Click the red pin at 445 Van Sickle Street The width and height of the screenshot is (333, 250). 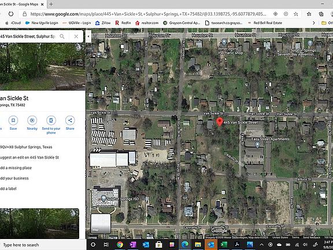(220, 122)
